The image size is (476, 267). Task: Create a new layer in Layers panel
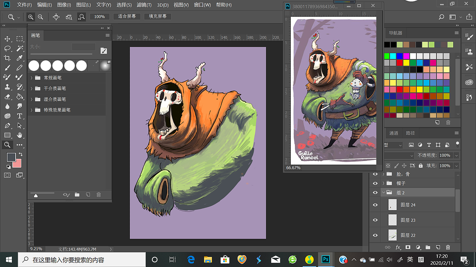point(438,247)
